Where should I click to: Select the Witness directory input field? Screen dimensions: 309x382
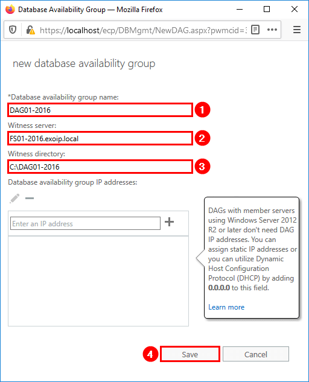pos(100,167)
